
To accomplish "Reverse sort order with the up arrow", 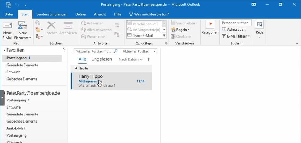I will 148,59.
